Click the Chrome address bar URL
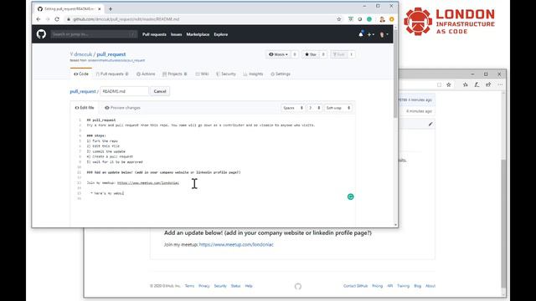536x301 pixels. (126, 19)
